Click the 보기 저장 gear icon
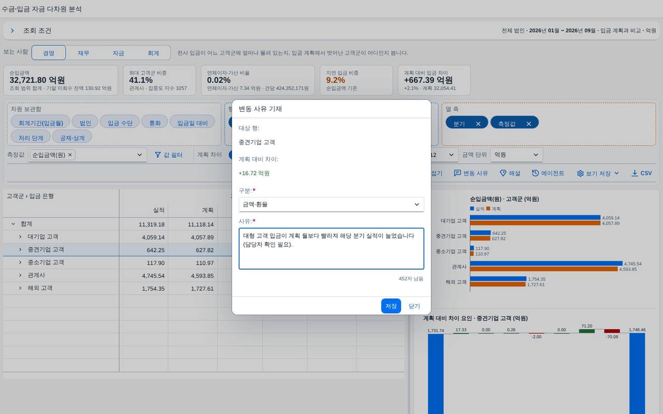The height and width of the screenshot is (414, 663). pos(580,173)
